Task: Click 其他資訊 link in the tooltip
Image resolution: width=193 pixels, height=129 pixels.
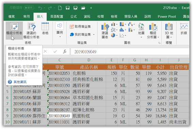Action: click(x=20, y=82)
